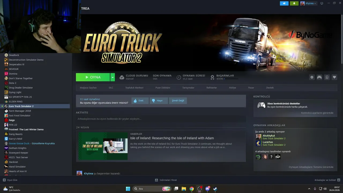
Task: Open the Puan Dükkânı tab
Action: pyautogui.click(x=163, y=88)
